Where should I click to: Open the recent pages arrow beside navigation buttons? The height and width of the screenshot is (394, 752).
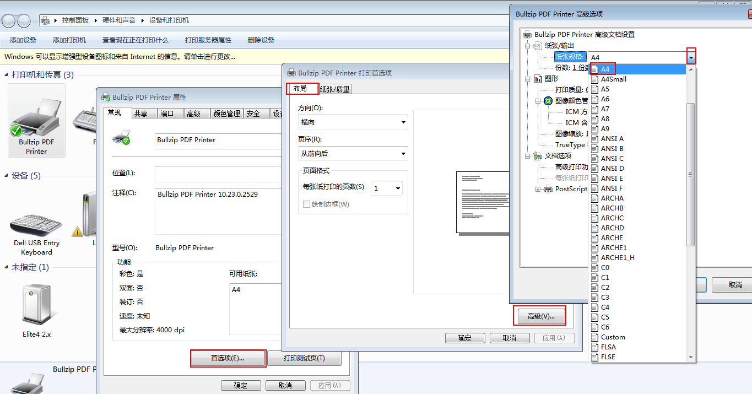pyautogui.click(x=35, y=21)
